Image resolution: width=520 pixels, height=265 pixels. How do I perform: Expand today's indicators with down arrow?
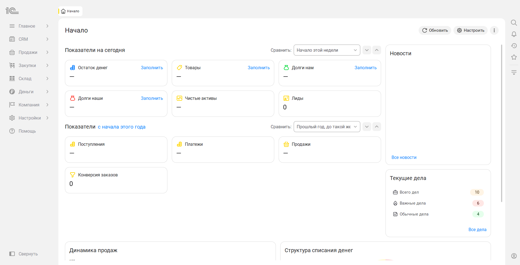367,50
